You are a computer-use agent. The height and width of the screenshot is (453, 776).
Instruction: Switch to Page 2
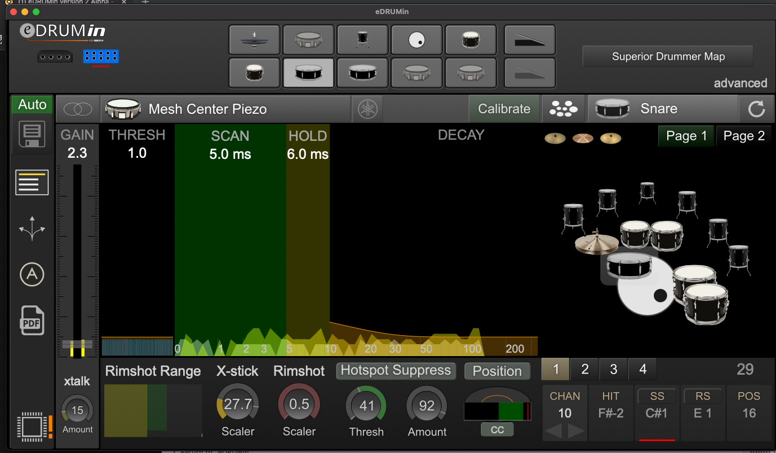click(x=744, y=136)
